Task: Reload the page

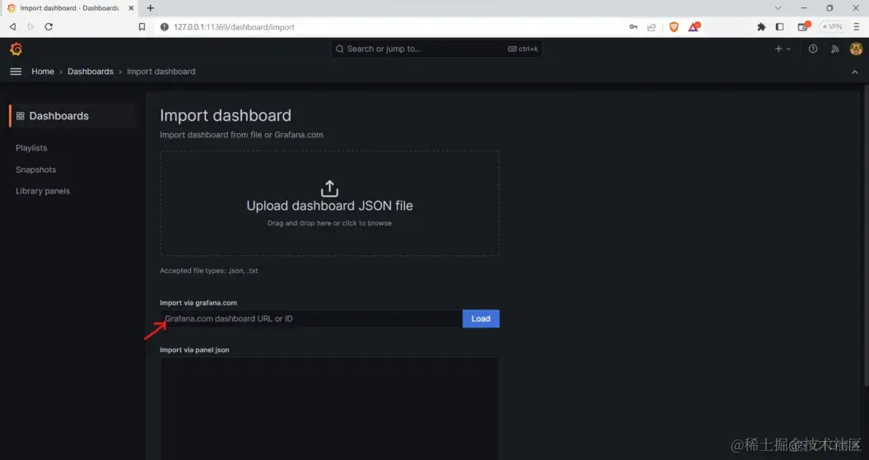Action: 49,26
